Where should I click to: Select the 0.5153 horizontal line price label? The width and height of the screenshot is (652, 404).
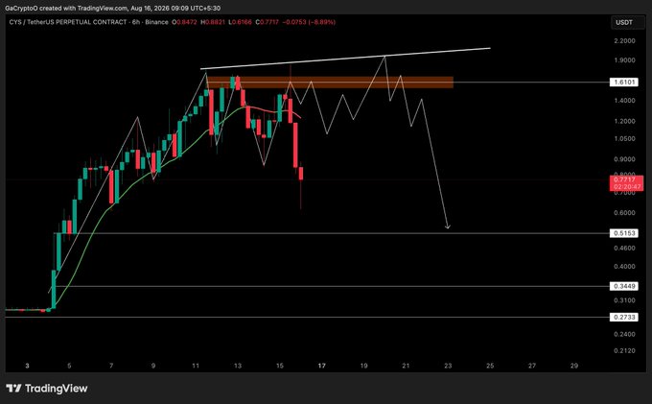[x=624, y=233]
